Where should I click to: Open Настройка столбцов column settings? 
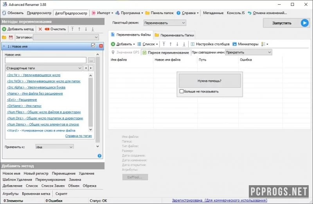coord(210,44)
